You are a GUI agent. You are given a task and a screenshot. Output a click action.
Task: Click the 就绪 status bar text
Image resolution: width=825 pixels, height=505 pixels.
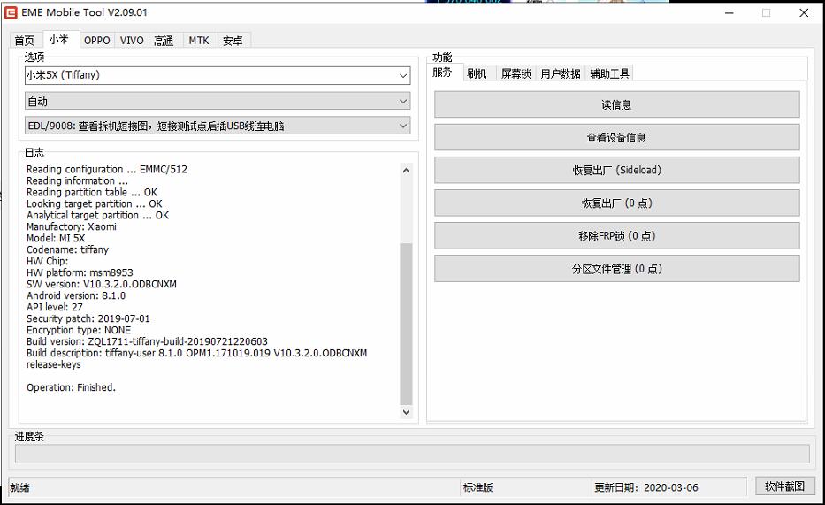point(20,487)
